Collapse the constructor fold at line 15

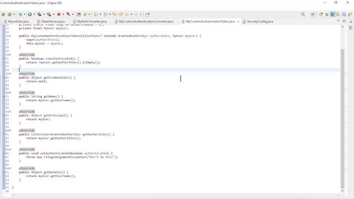[10, 36]
